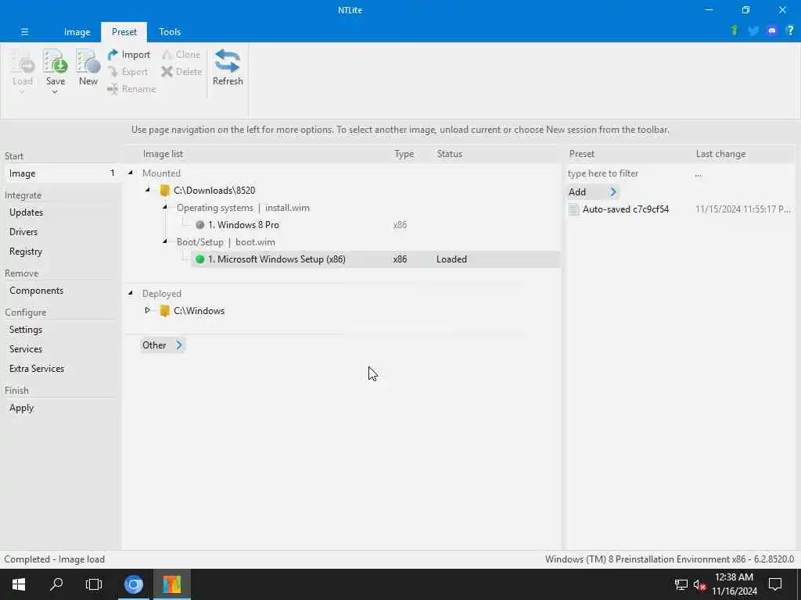Create a New preset
Image resolution: width=801 pixels, height=600 pixels.
point(88,67)
